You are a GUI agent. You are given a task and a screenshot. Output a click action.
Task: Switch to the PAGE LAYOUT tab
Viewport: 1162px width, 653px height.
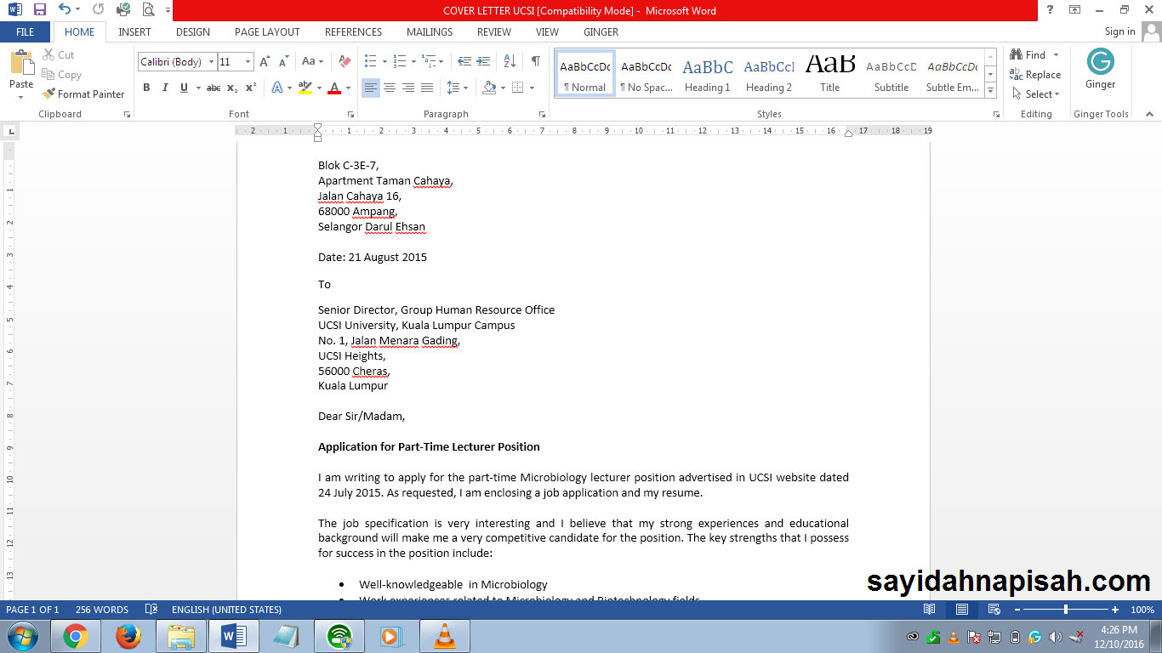267,32
